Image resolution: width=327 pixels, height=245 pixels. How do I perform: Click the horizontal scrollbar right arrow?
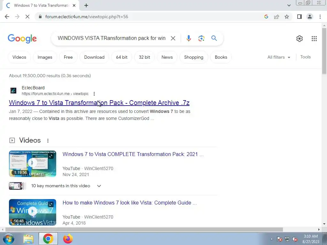[x=319, y=229]
